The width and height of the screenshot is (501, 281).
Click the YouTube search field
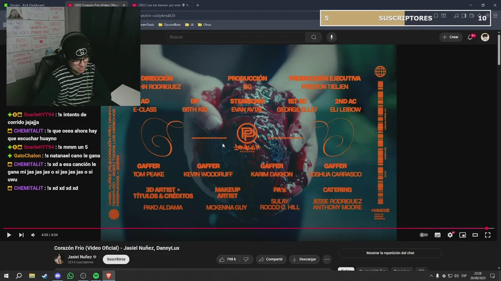(x=236, y=37)
